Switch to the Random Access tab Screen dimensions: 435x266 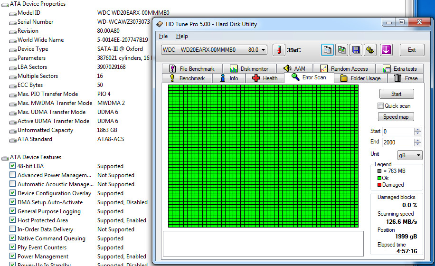click(x=344, y=68)
